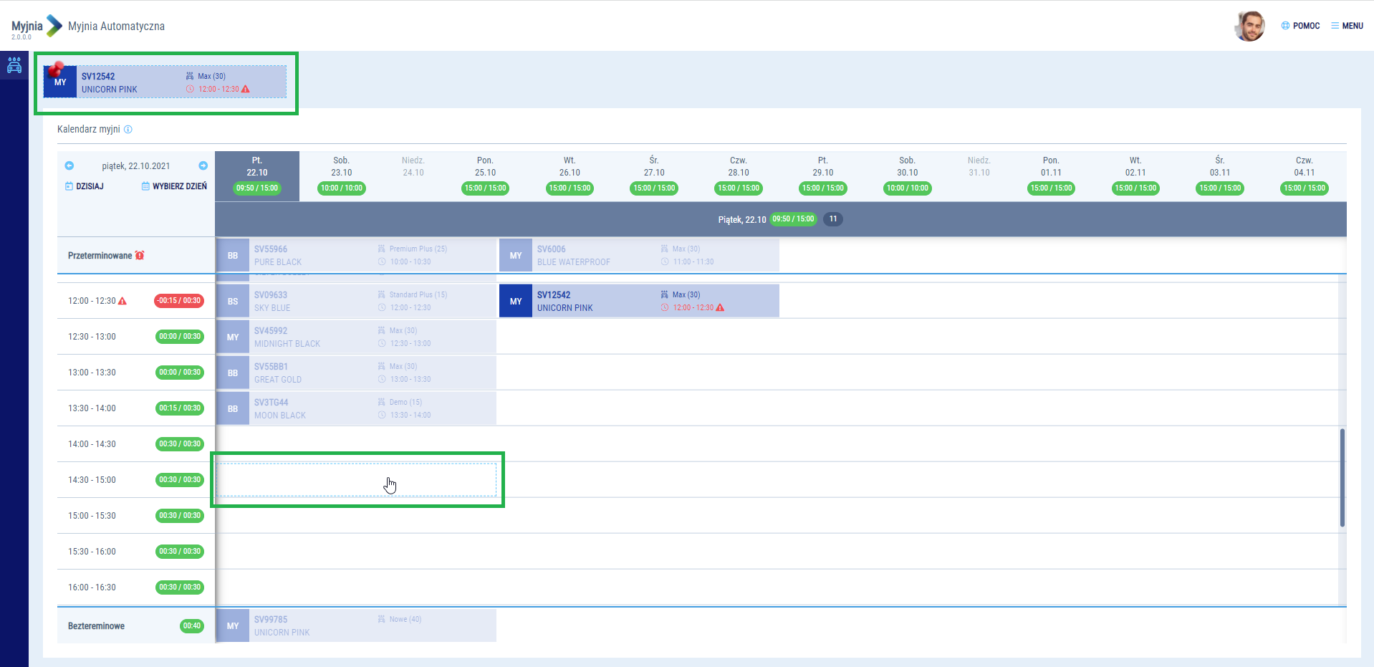Image resolution: width=1374 pixels, height=667 pixels.
Task: Select the SV12542 UNICORN PINK calendar booking
Action: 639,301
